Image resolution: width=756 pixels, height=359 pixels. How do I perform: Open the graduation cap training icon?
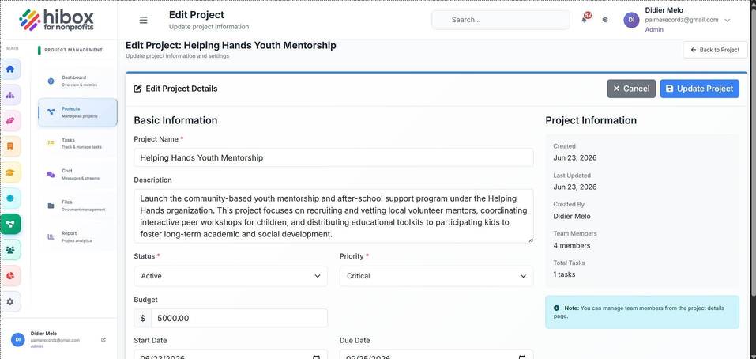[10, 172]
